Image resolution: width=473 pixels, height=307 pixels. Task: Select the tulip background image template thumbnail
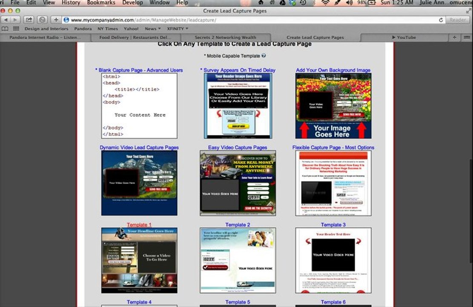pyautogui.click(x=333, y=106)
